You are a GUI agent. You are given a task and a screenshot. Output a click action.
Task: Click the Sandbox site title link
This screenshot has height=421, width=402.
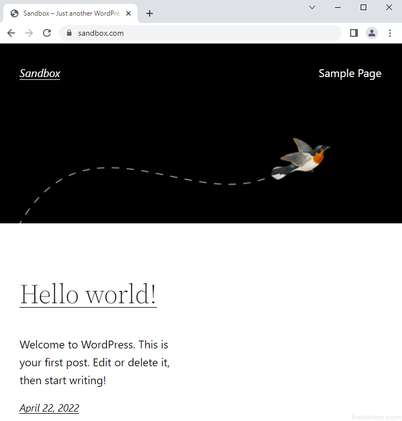point(40,73)
